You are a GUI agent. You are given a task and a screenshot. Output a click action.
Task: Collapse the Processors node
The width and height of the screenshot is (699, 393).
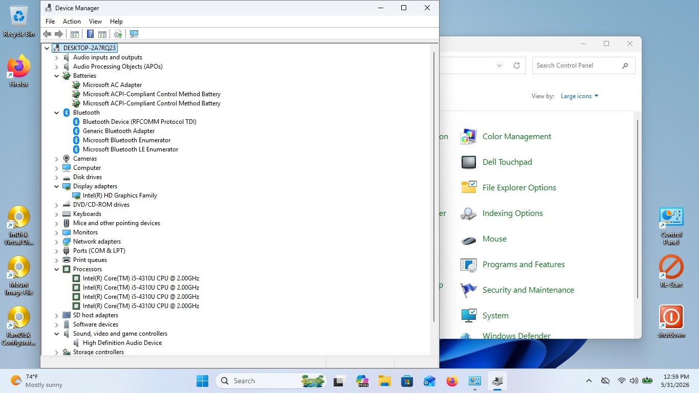57,269
